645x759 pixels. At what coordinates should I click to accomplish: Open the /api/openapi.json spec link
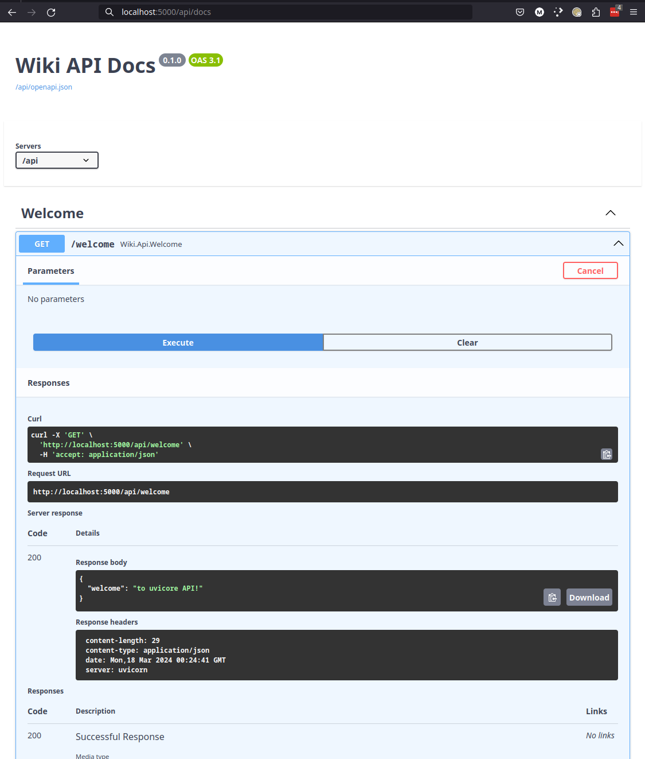coord(44,87)
